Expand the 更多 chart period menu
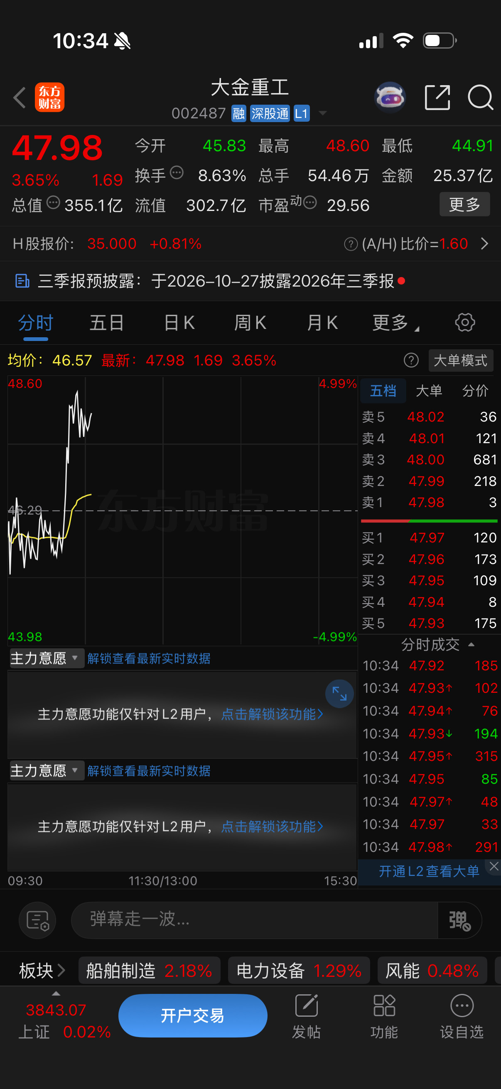 point(395,323)
